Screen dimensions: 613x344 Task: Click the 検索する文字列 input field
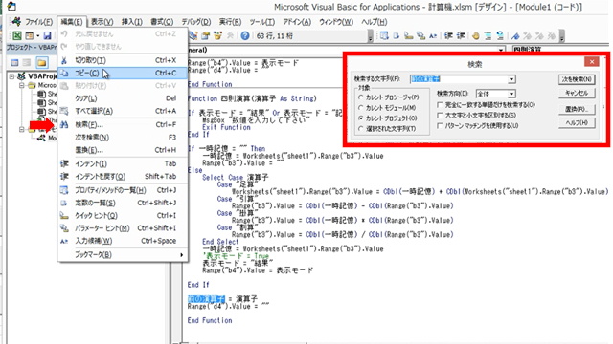click(x=459, y=79)
